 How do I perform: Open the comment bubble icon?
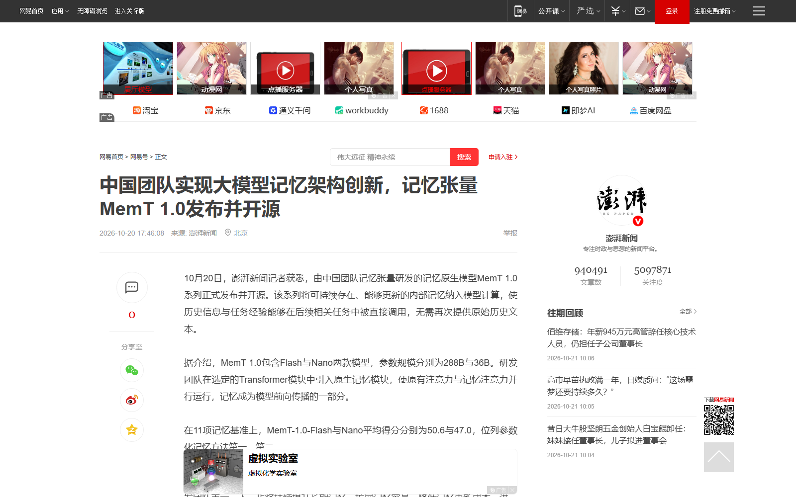click(x=132, y=287)
